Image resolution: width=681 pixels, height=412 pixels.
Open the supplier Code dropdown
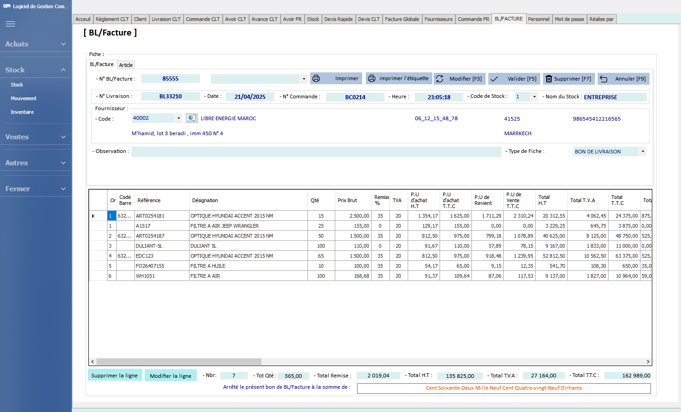pos(179,118)
